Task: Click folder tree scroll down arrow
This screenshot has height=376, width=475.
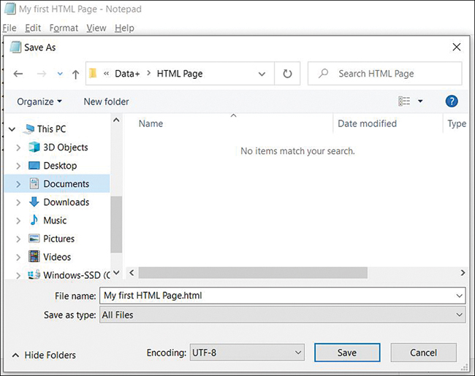Action: pyautogui.click(x=116, y=272)
